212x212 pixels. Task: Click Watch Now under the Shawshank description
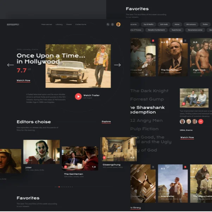pyautogui.click(x=187, y=137)
